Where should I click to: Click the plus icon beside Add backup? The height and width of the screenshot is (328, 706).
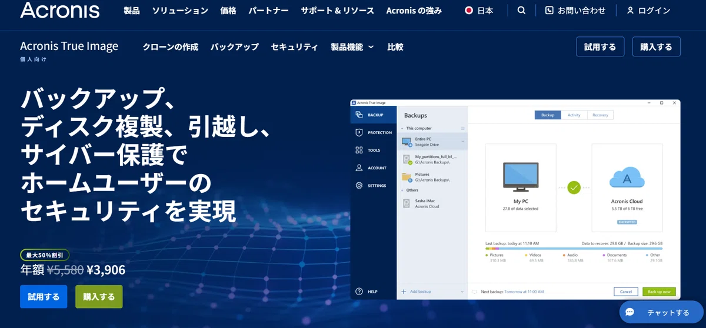(x=404, y=292)
